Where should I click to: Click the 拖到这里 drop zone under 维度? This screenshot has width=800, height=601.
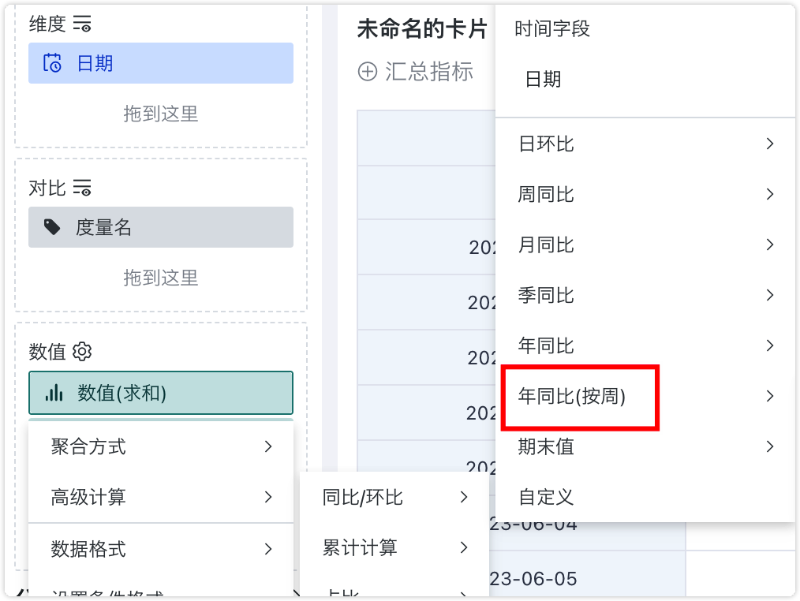point(161,114)
